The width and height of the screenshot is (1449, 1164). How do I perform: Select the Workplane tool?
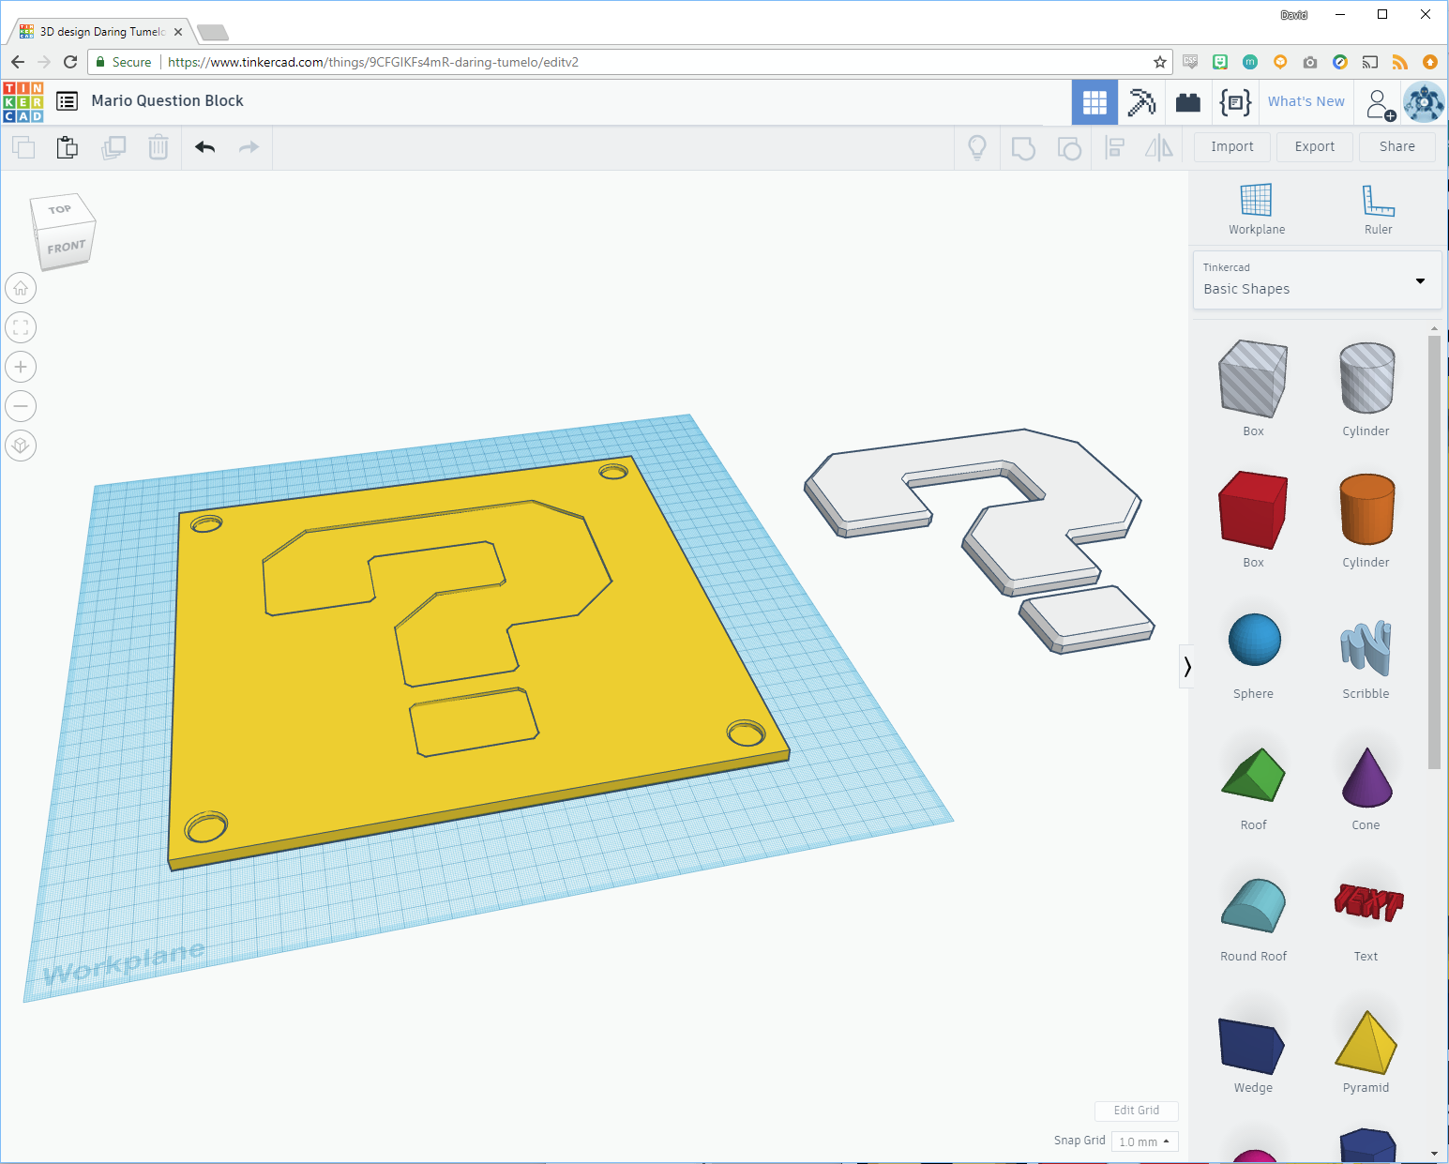point(1257,209)
